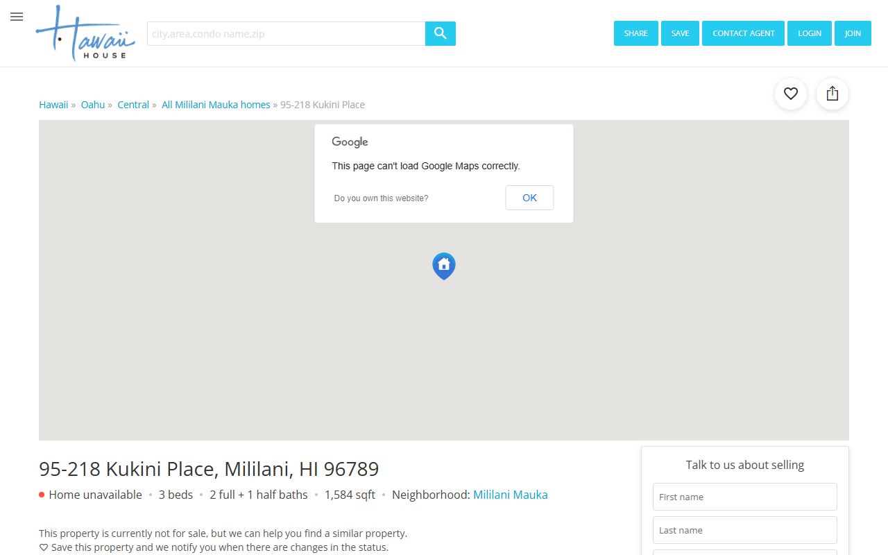Click the First name input field
Viewport: 888px width, 555px height.
point(745,497)
